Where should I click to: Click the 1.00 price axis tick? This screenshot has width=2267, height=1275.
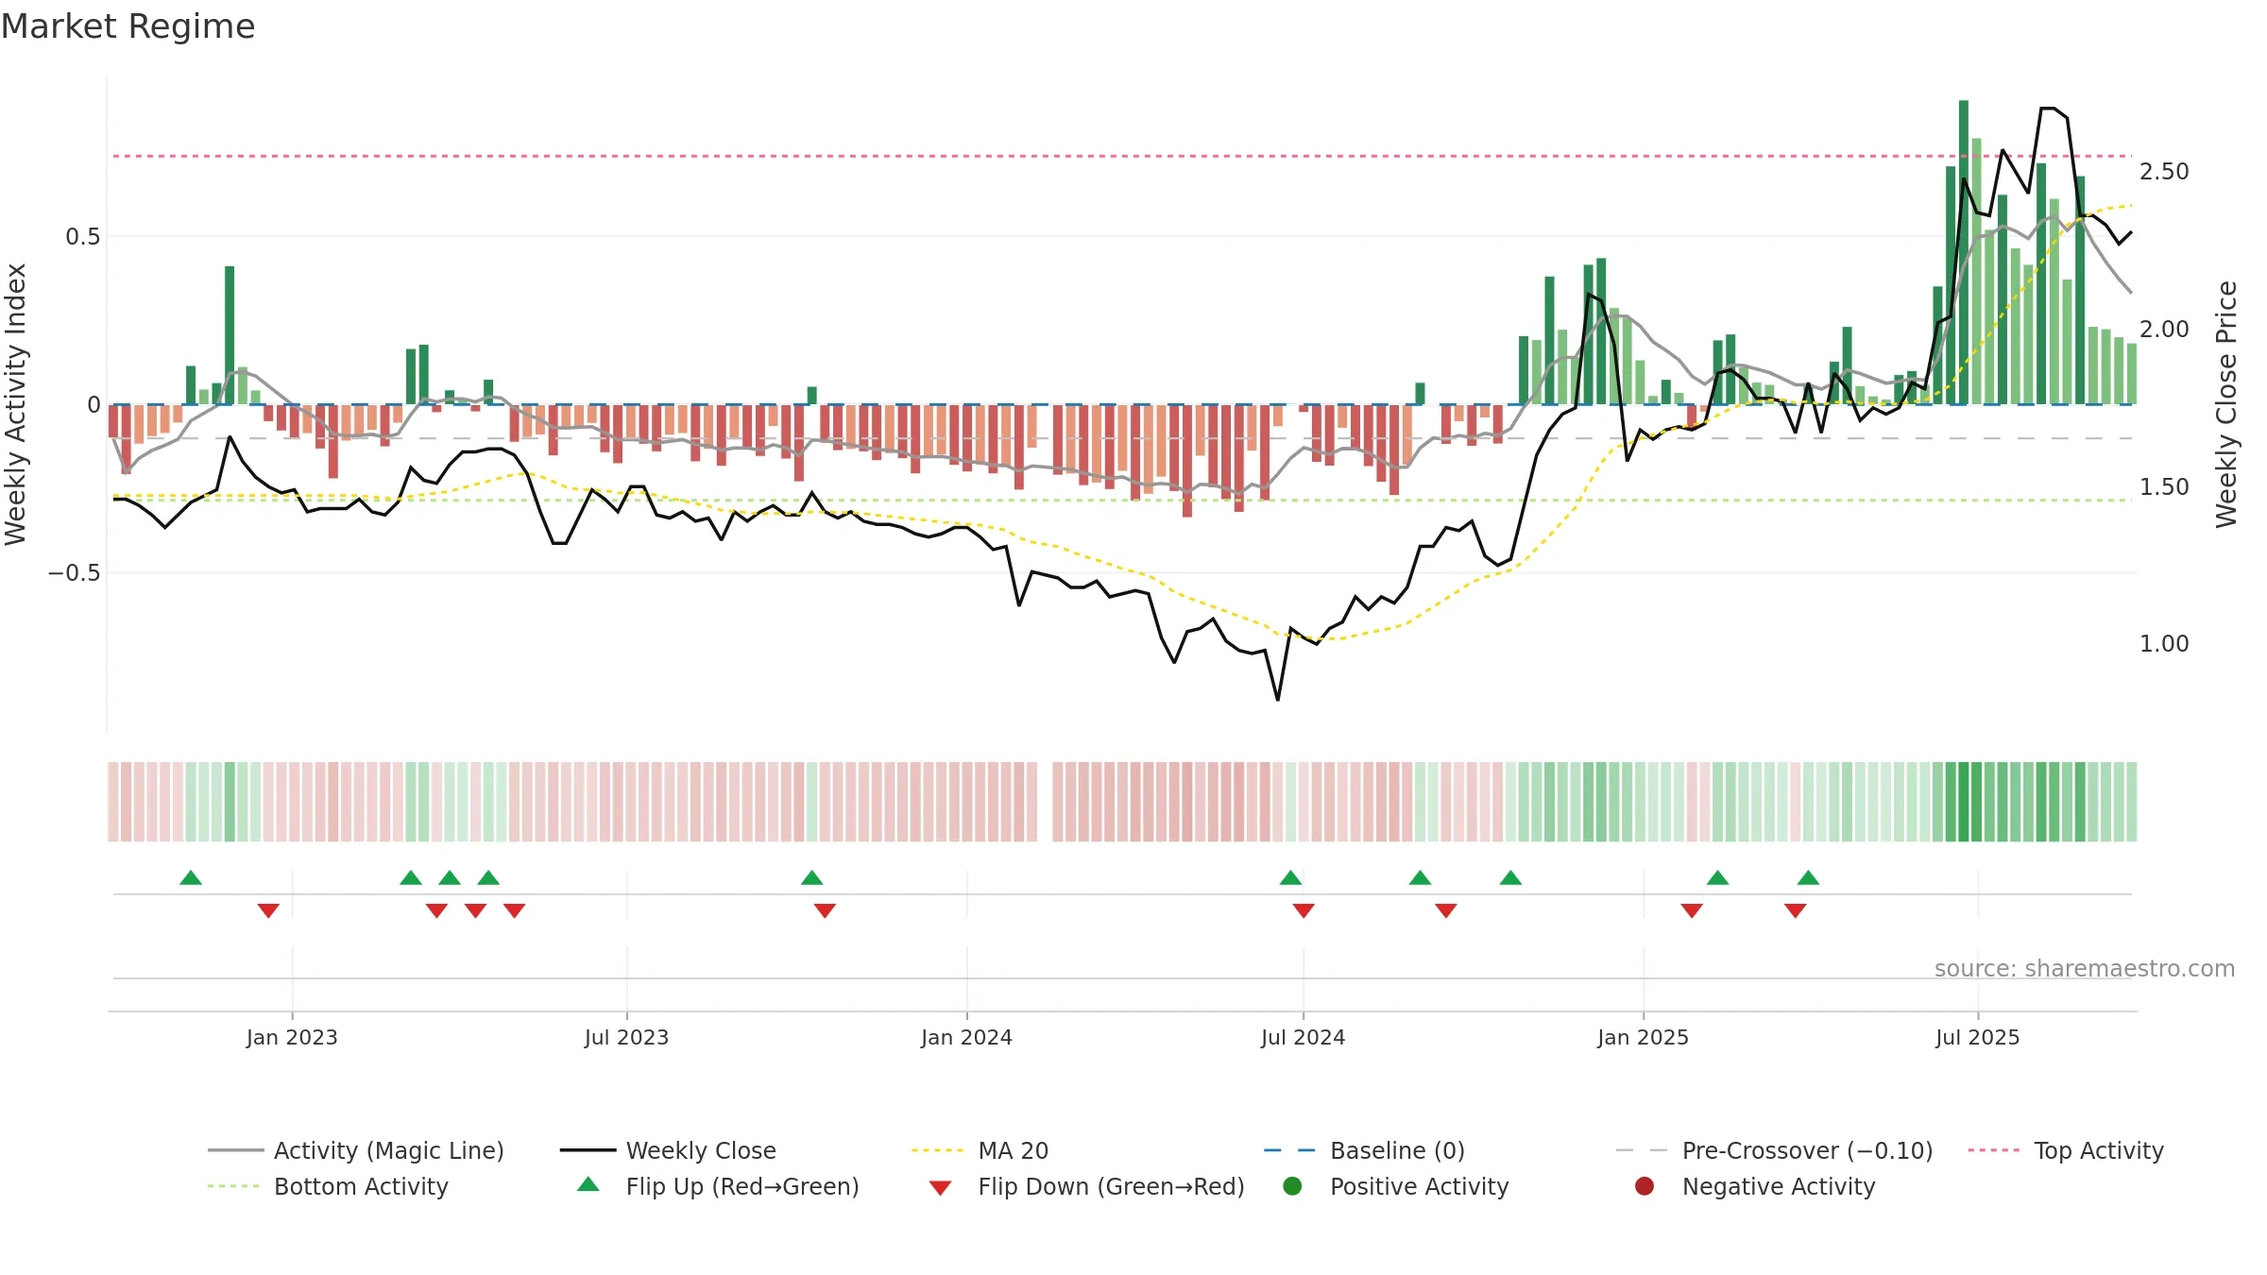(x=2164, y=644)
